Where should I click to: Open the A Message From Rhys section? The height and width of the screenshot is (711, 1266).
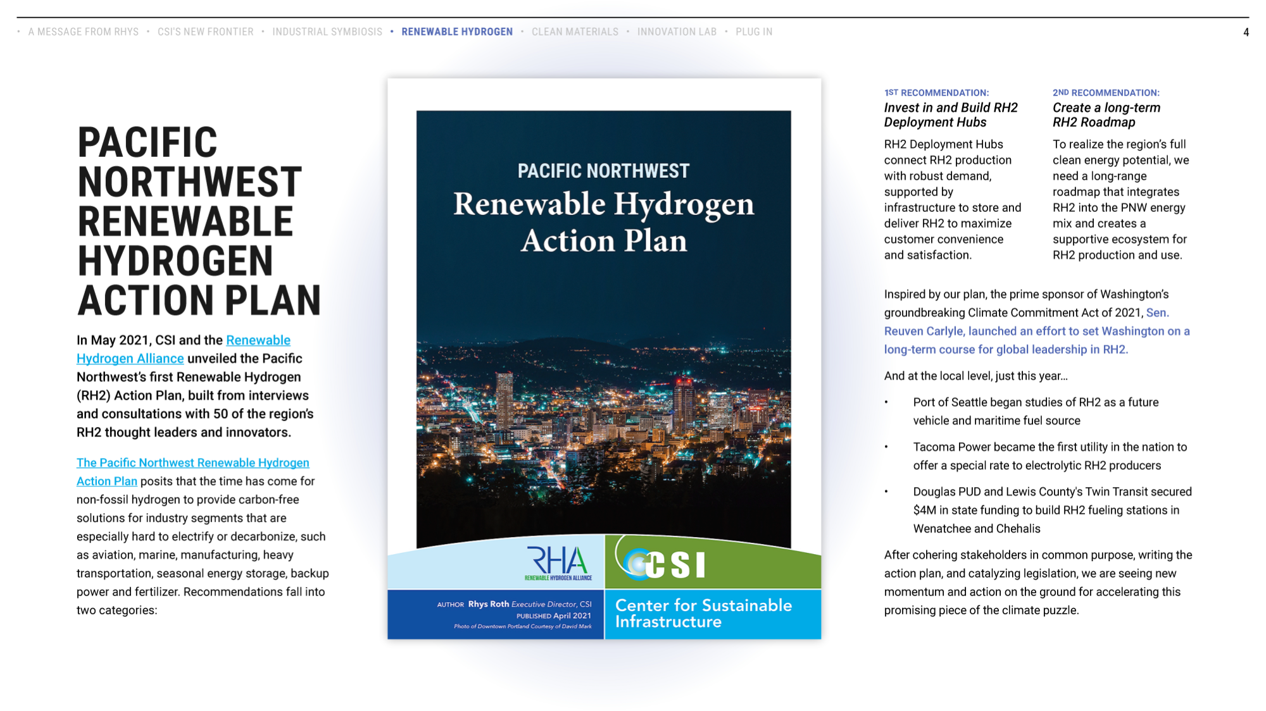click(83, 32)
